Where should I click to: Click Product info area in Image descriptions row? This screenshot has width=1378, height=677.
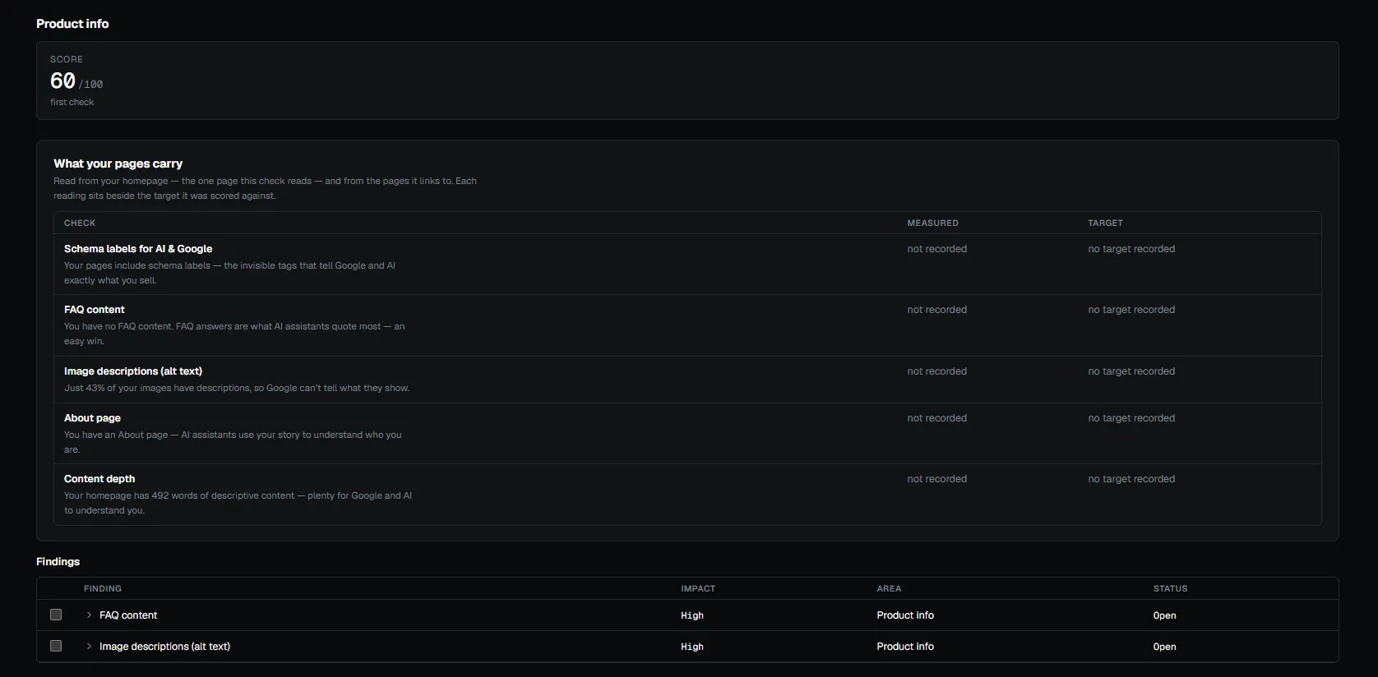pyautogui.click(x=905, y=647)
